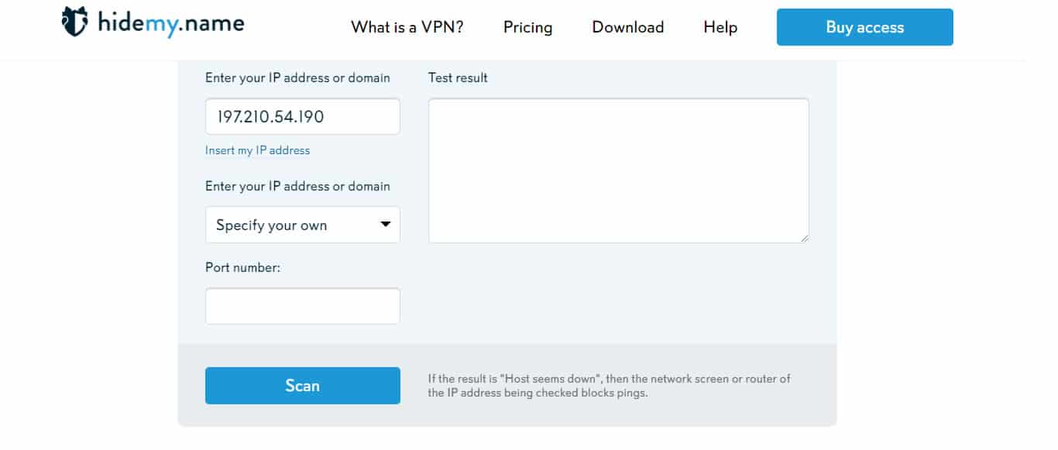The height and width of the screenshot is (450, 1058).
Task: Open the Specify your own dropdown
Action: pos(303,225)
